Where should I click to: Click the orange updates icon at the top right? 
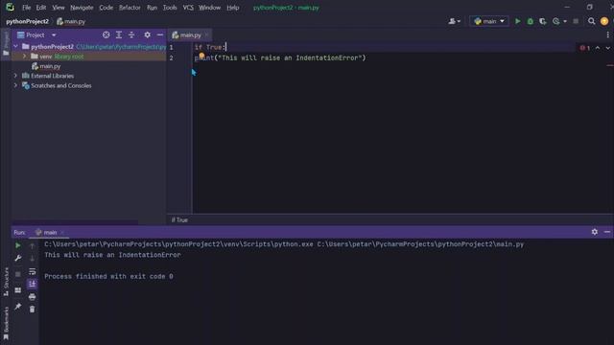click(x=604, y=21)
